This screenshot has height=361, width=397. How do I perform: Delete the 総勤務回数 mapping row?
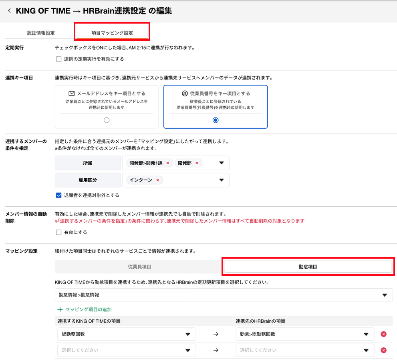(383, 334)
